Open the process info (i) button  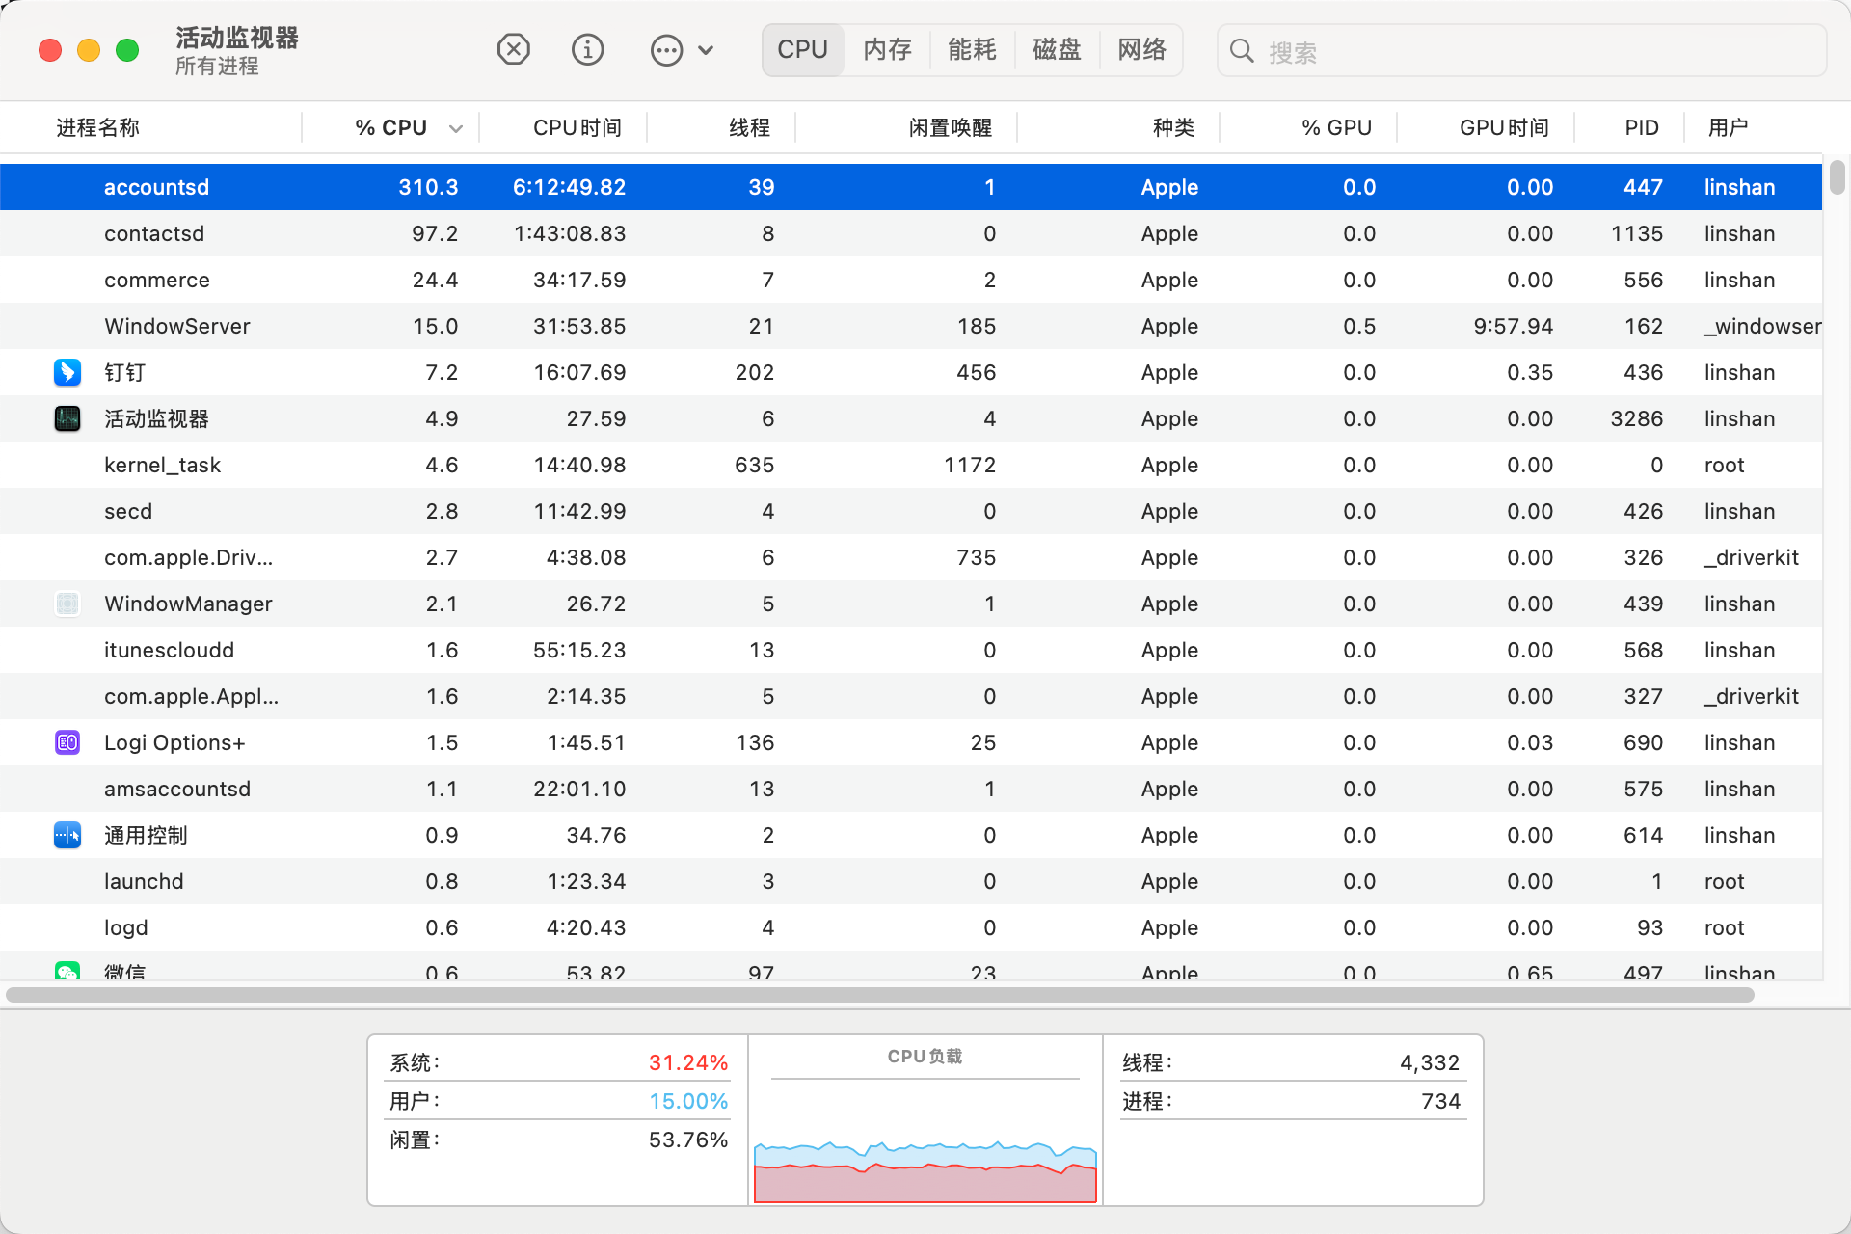587,49
